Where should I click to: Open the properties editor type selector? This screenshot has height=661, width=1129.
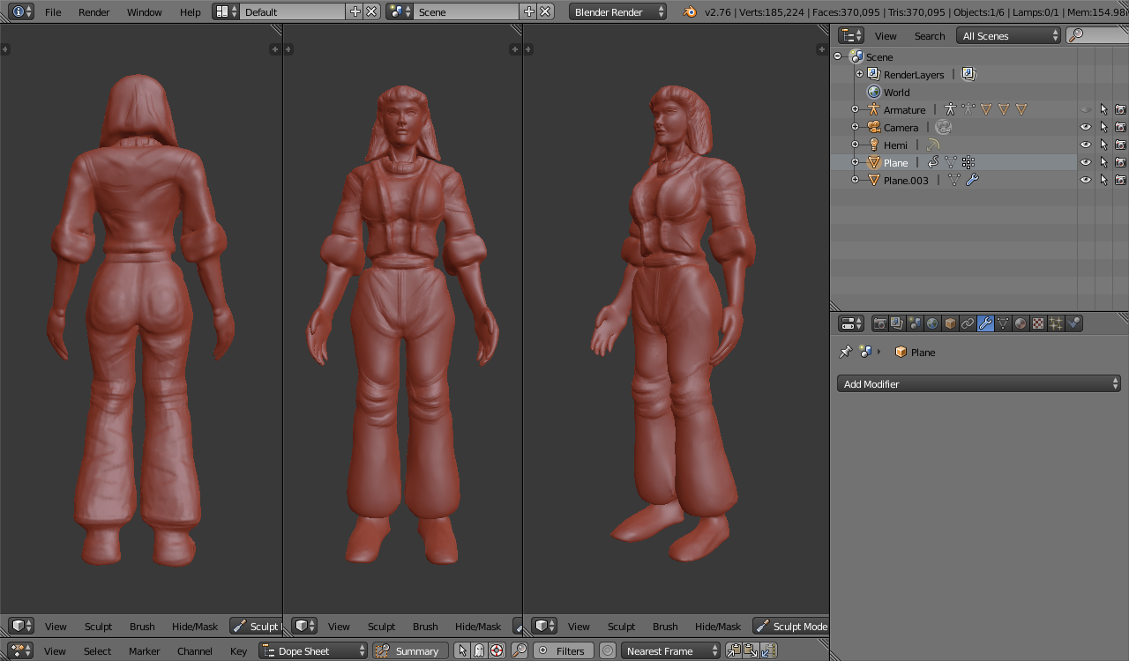point(851,323)
